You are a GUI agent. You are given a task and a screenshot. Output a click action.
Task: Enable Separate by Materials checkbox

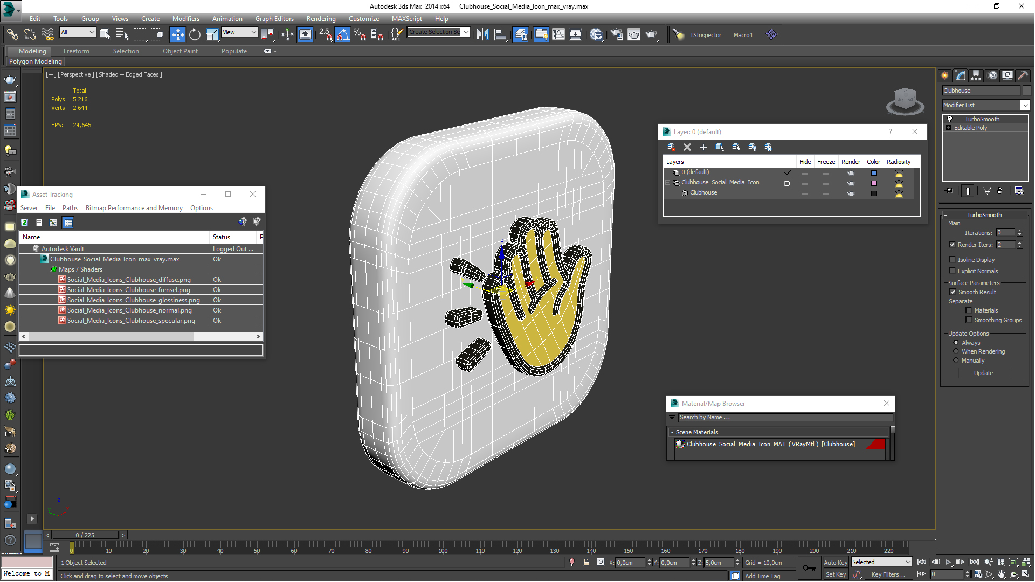969,310
